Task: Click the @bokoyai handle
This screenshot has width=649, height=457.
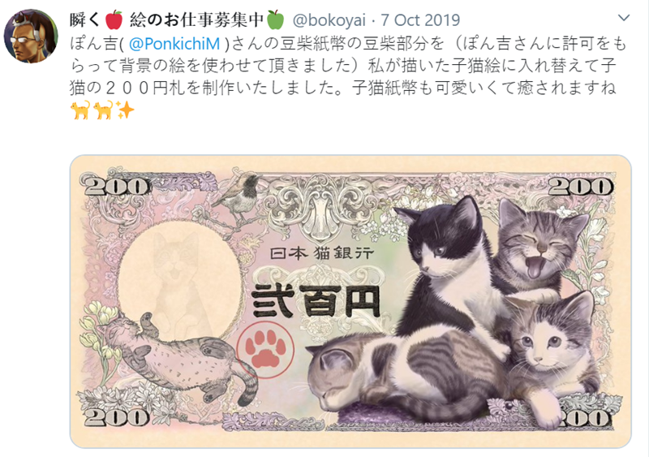Action: pos(329,20)
